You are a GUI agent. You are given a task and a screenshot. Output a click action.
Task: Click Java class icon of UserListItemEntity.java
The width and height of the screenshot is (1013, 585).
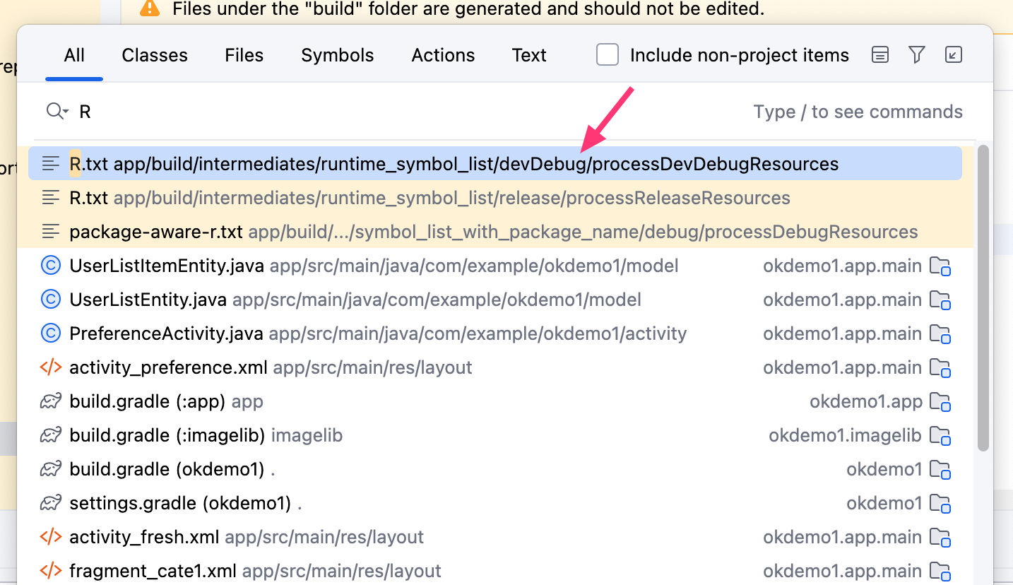coord(51,266)
